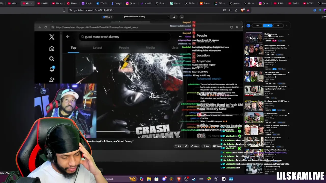The height and width of the screenshot is (183, 326).
Task: Select the People tab in X search results
Action: click(124, 48)
